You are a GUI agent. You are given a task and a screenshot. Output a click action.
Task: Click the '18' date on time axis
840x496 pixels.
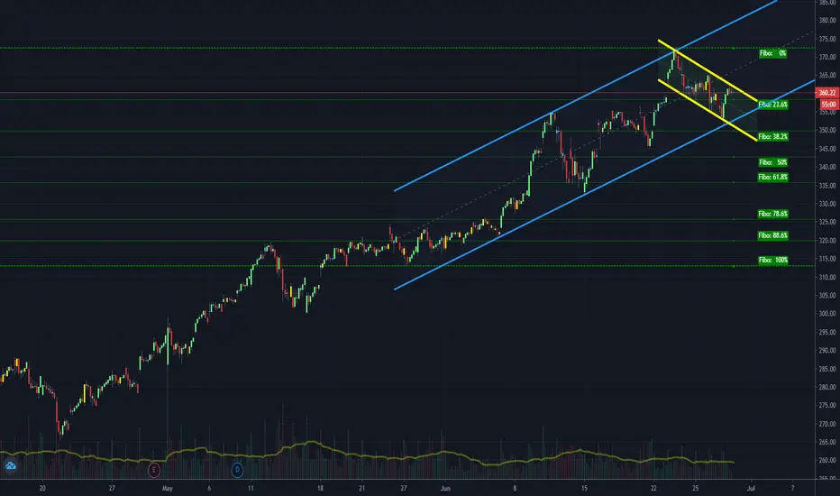pos(320,489)
